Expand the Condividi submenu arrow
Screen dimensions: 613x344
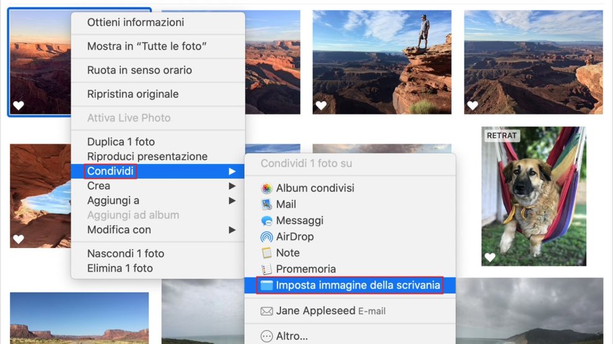click(x=232, y=171)
